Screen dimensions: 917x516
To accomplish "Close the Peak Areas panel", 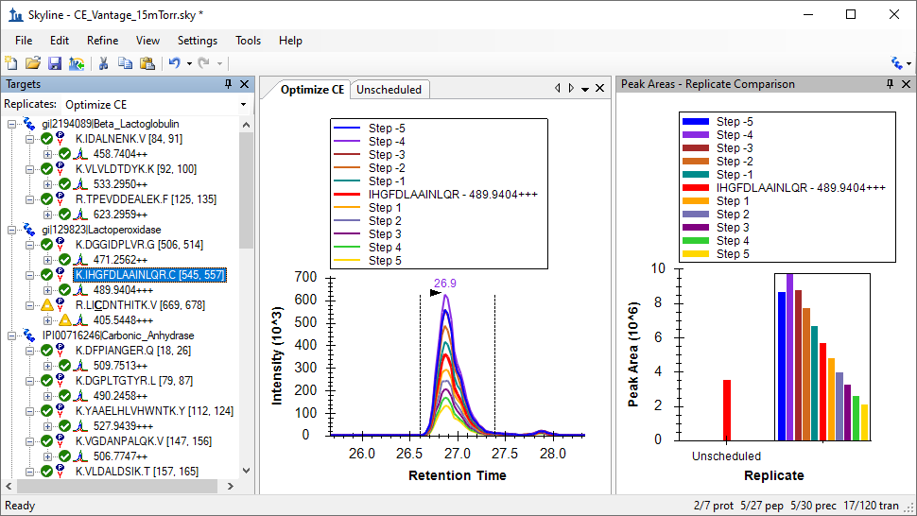I will pos(906,84).
